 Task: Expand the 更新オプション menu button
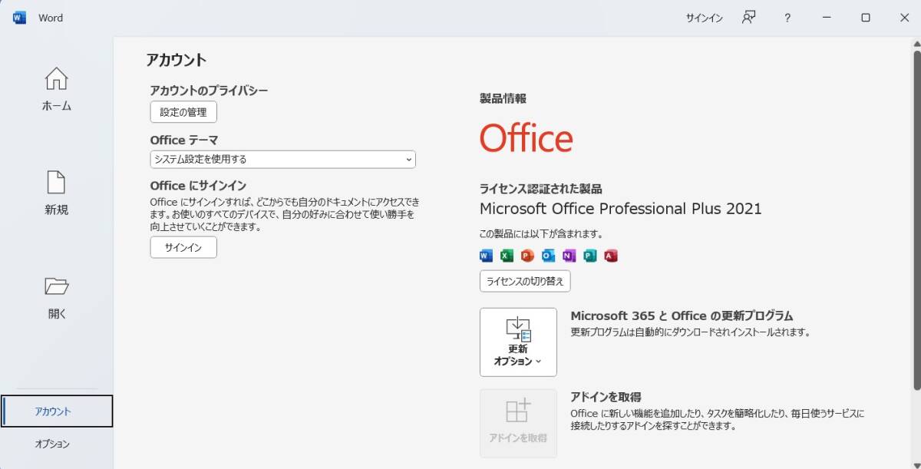(518, 342)
